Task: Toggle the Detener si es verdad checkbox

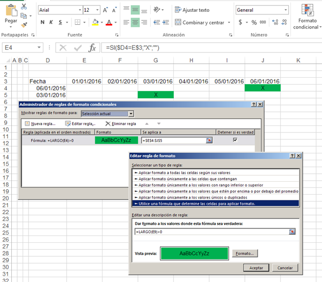Action: coord(234,140)
